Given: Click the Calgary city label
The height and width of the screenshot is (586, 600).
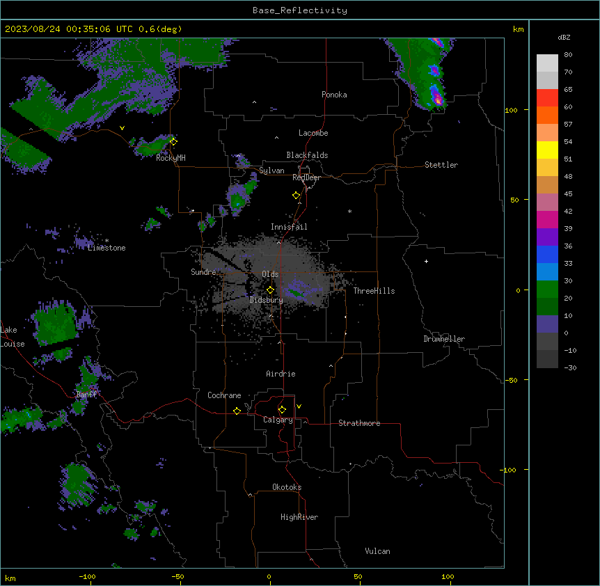Looking at the screenshot, I should click(x=278, y=420).
